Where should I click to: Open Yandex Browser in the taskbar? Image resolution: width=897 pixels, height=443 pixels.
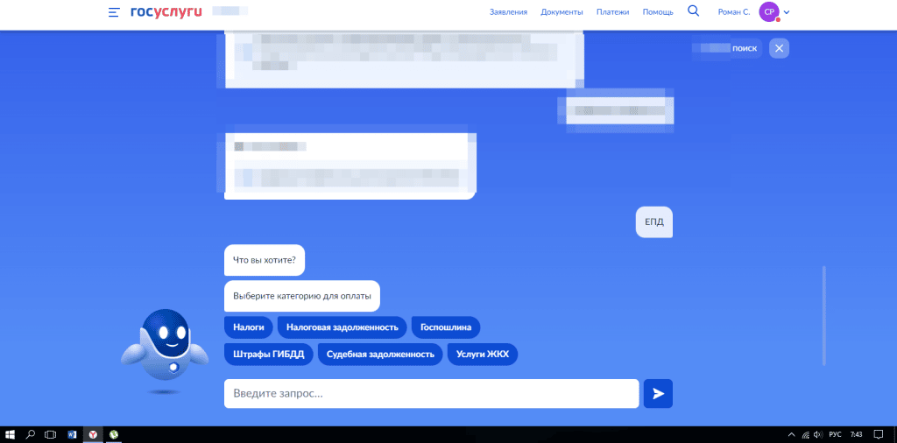(93, 434)
